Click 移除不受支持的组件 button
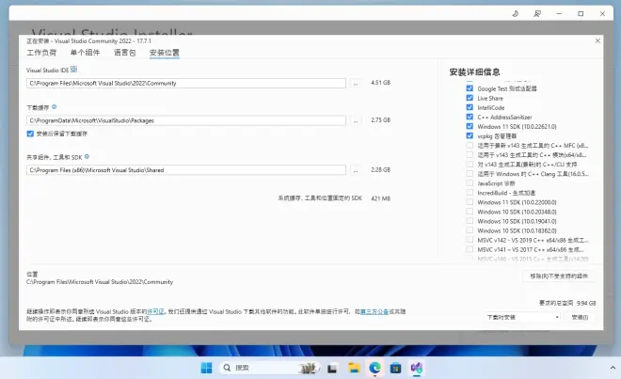621x379 pixels. (x=559, y=276)
